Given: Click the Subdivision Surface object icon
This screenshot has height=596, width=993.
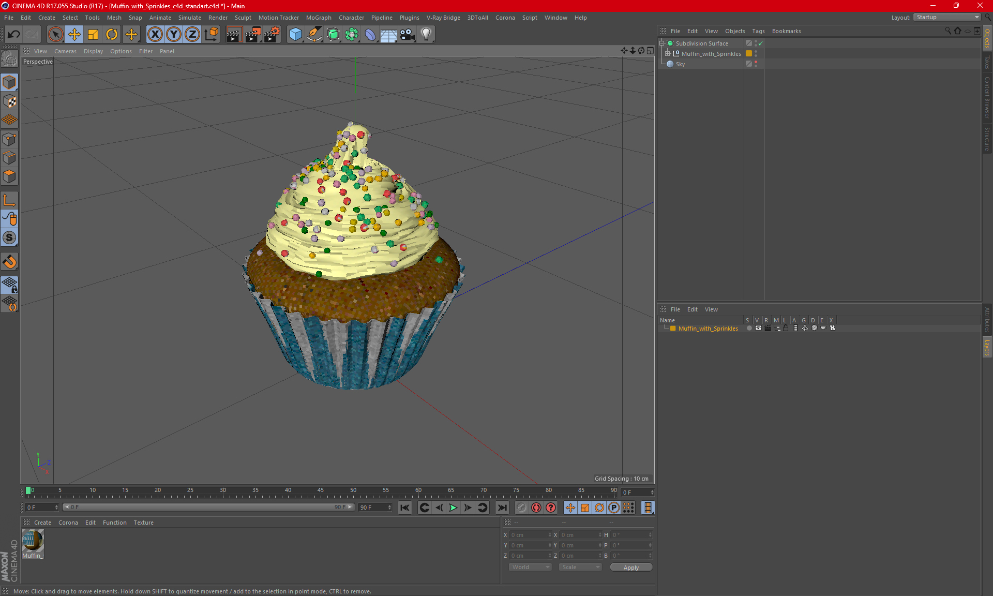Looking at the screenshot, I should coord(670,43).
